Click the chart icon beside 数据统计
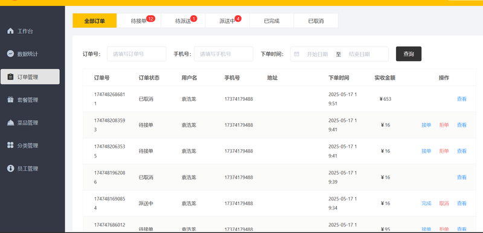This screenshot has width=483, height=233. 10,54
